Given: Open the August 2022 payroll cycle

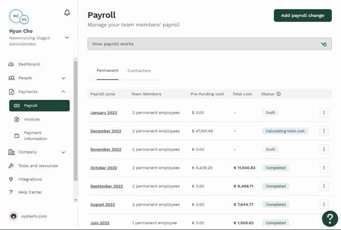Looking at the screenshot, I should (103, 205).
